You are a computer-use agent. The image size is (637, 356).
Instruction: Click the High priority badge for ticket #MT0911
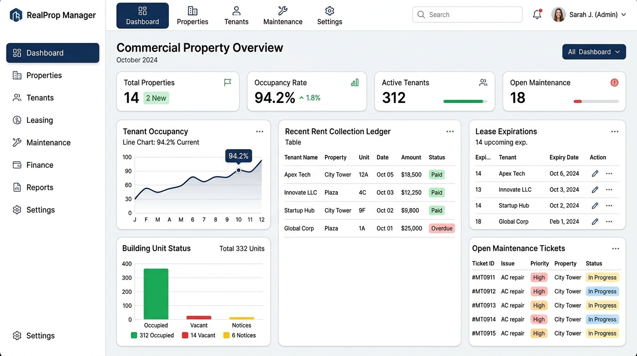tap(539, 278)
